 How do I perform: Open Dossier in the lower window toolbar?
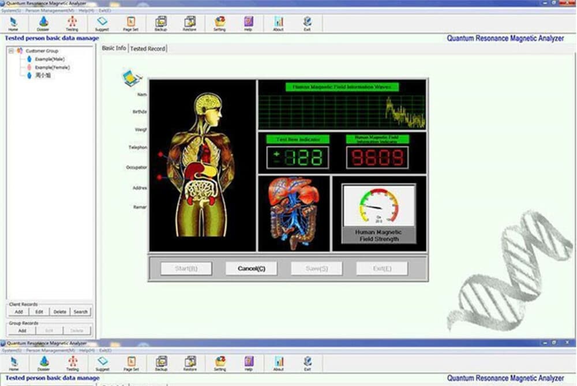click(x=43, y=363)
